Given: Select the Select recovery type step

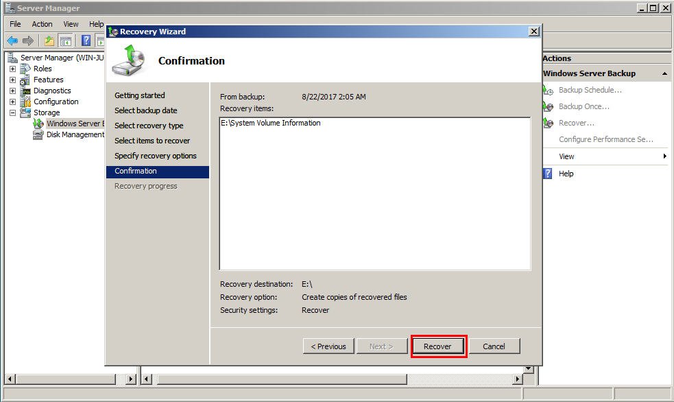Looking at the screenshot, I should click(x=149, y=126).
